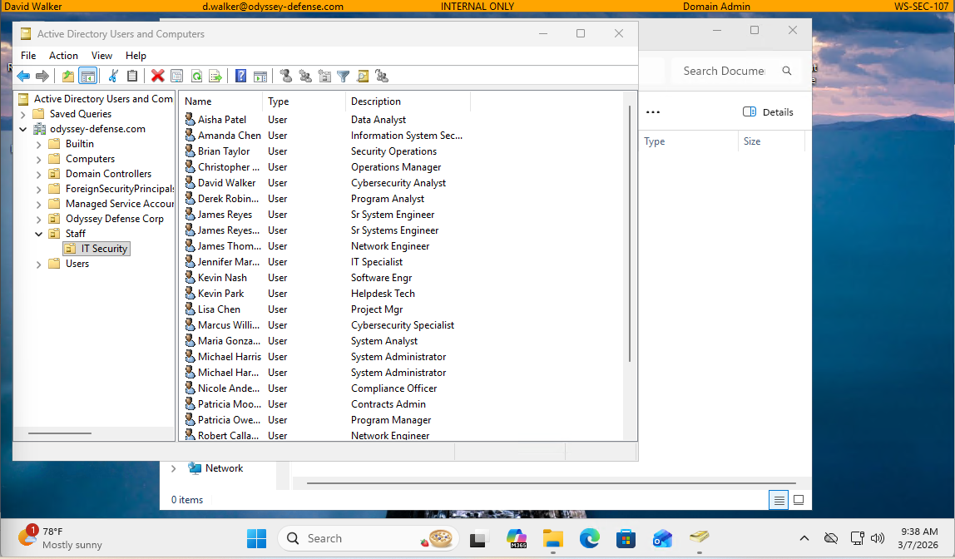Expand the Computers container

(x=37, y=158)
